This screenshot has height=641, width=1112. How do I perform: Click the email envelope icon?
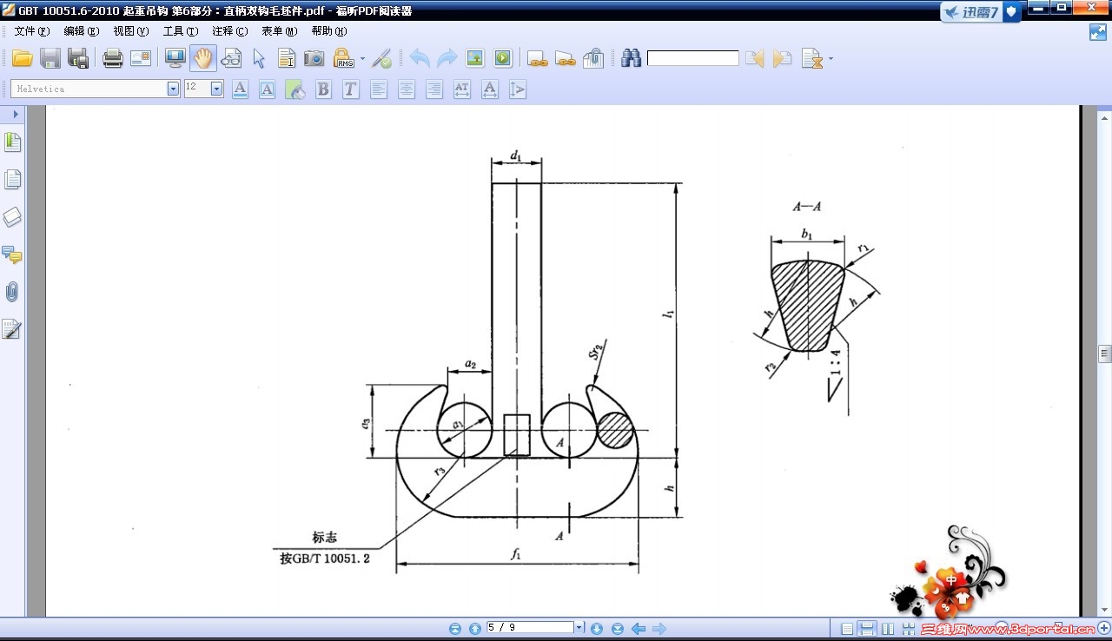point(141,58)
